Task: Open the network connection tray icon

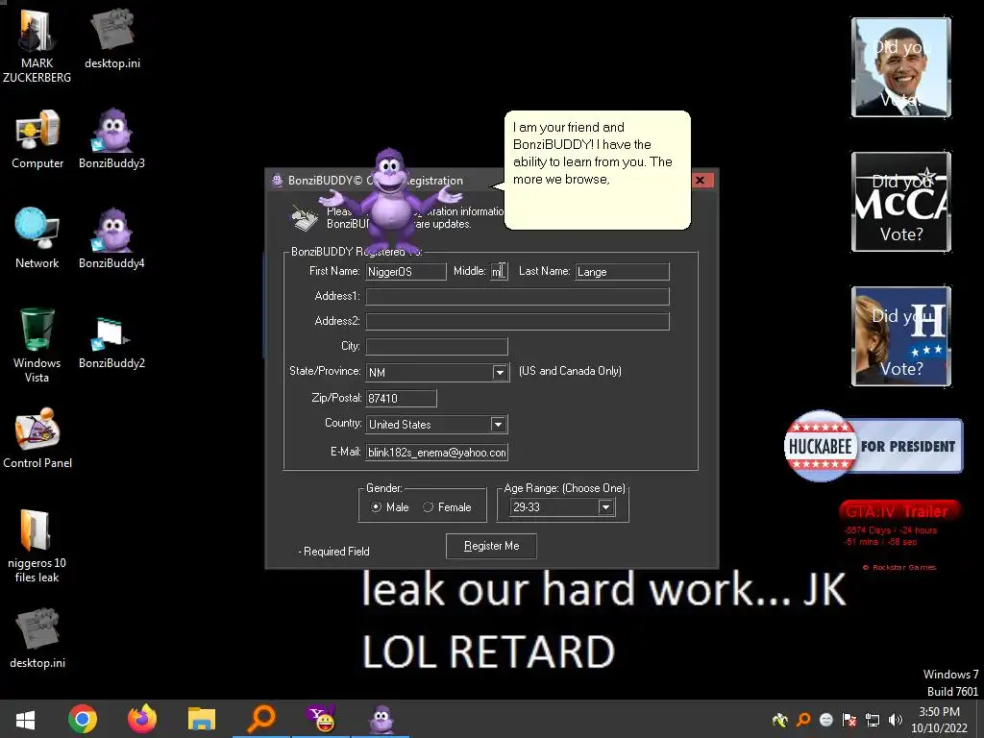Action: click(x=873, y=720)
